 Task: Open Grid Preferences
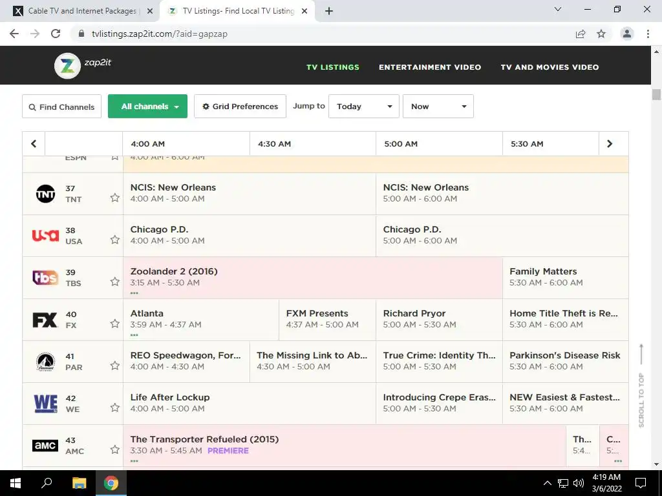(x=240, y=107)
